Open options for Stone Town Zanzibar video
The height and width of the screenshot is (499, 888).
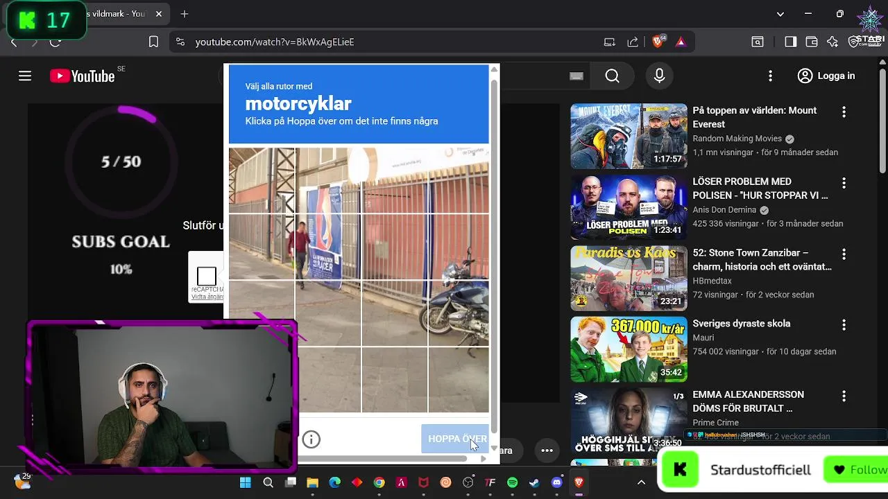click(844, 254)
